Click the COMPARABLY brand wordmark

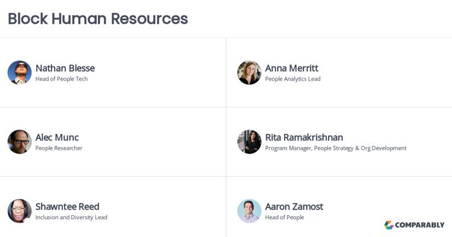pyautogui.click(x=420, y=225)
